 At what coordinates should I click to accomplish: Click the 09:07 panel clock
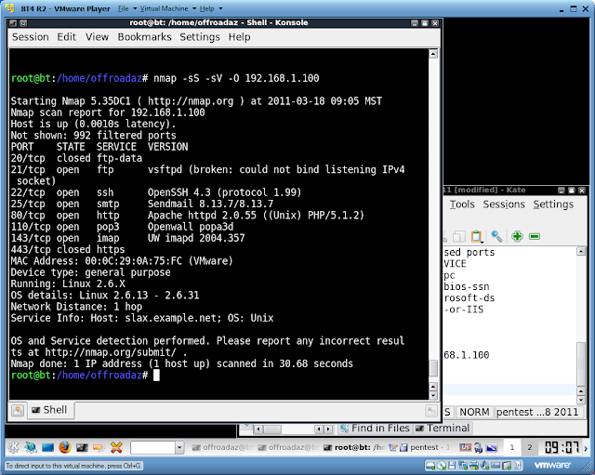tap(562, 448)
